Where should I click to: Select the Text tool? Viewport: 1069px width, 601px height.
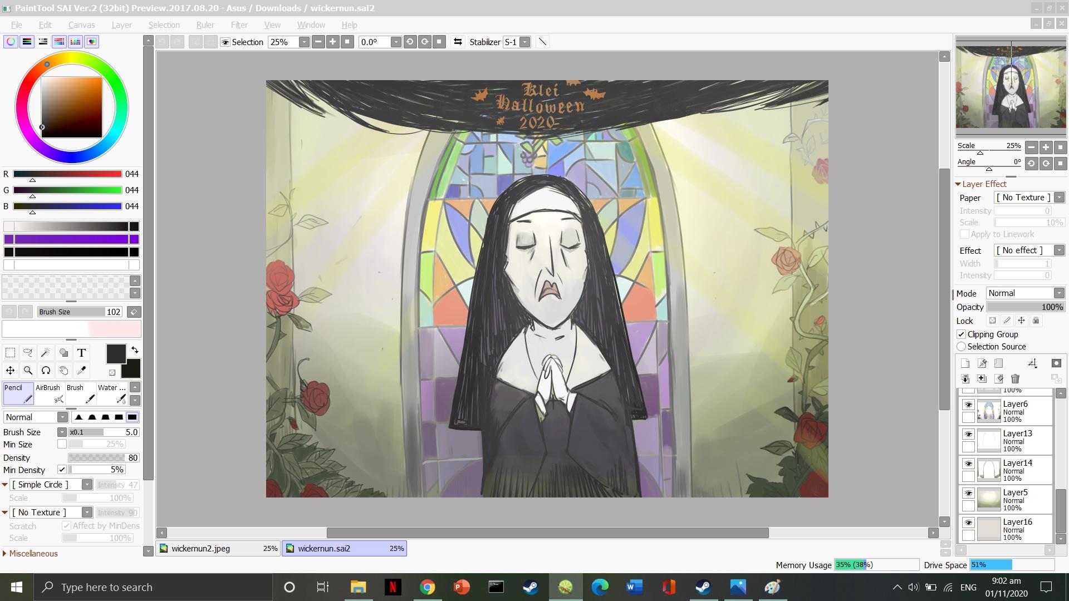click(x=81, y=352)
